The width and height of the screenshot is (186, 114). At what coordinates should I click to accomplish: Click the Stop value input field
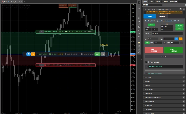[175, 43]
